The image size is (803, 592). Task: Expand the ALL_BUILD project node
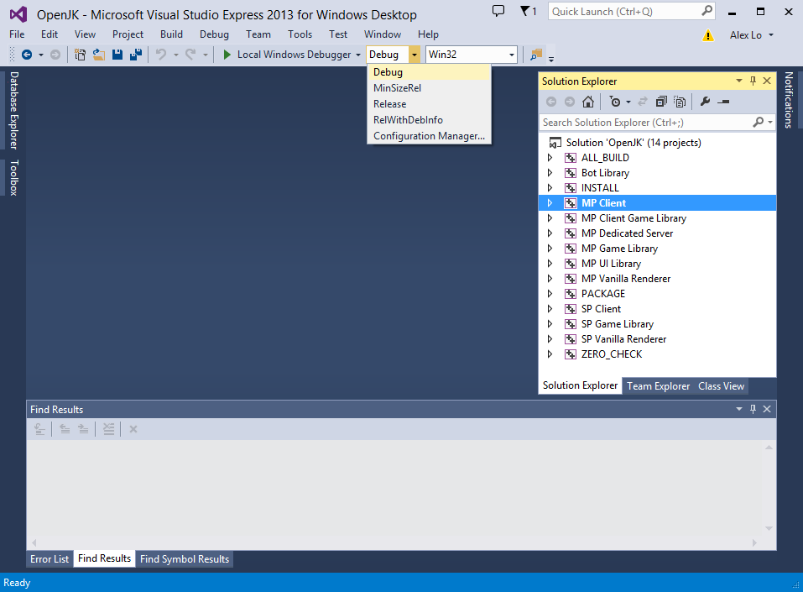click(550, 158)
